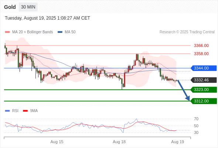Click the RSI 70 axis label
Screen dimensions: 218x148
tap(196, 119)
